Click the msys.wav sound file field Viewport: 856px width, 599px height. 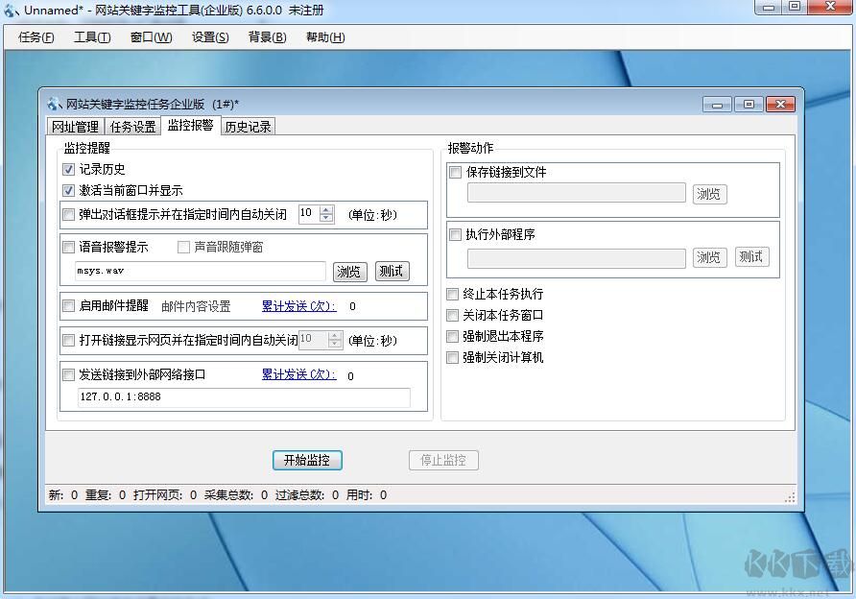pyautogui.click(x=200, y=271)
